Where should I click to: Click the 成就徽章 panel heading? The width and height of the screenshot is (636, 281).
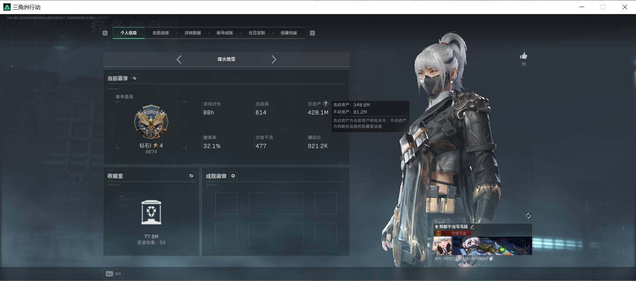(216, 176)
